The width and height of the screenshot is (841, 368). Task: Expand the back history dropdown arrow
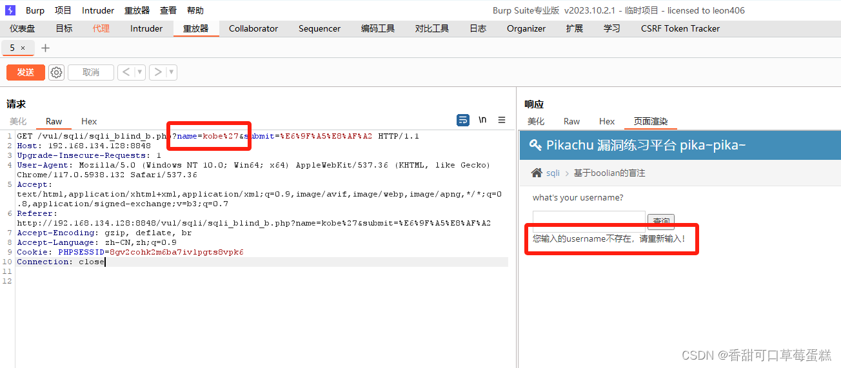pyautogui.click(x=140, y=72)
